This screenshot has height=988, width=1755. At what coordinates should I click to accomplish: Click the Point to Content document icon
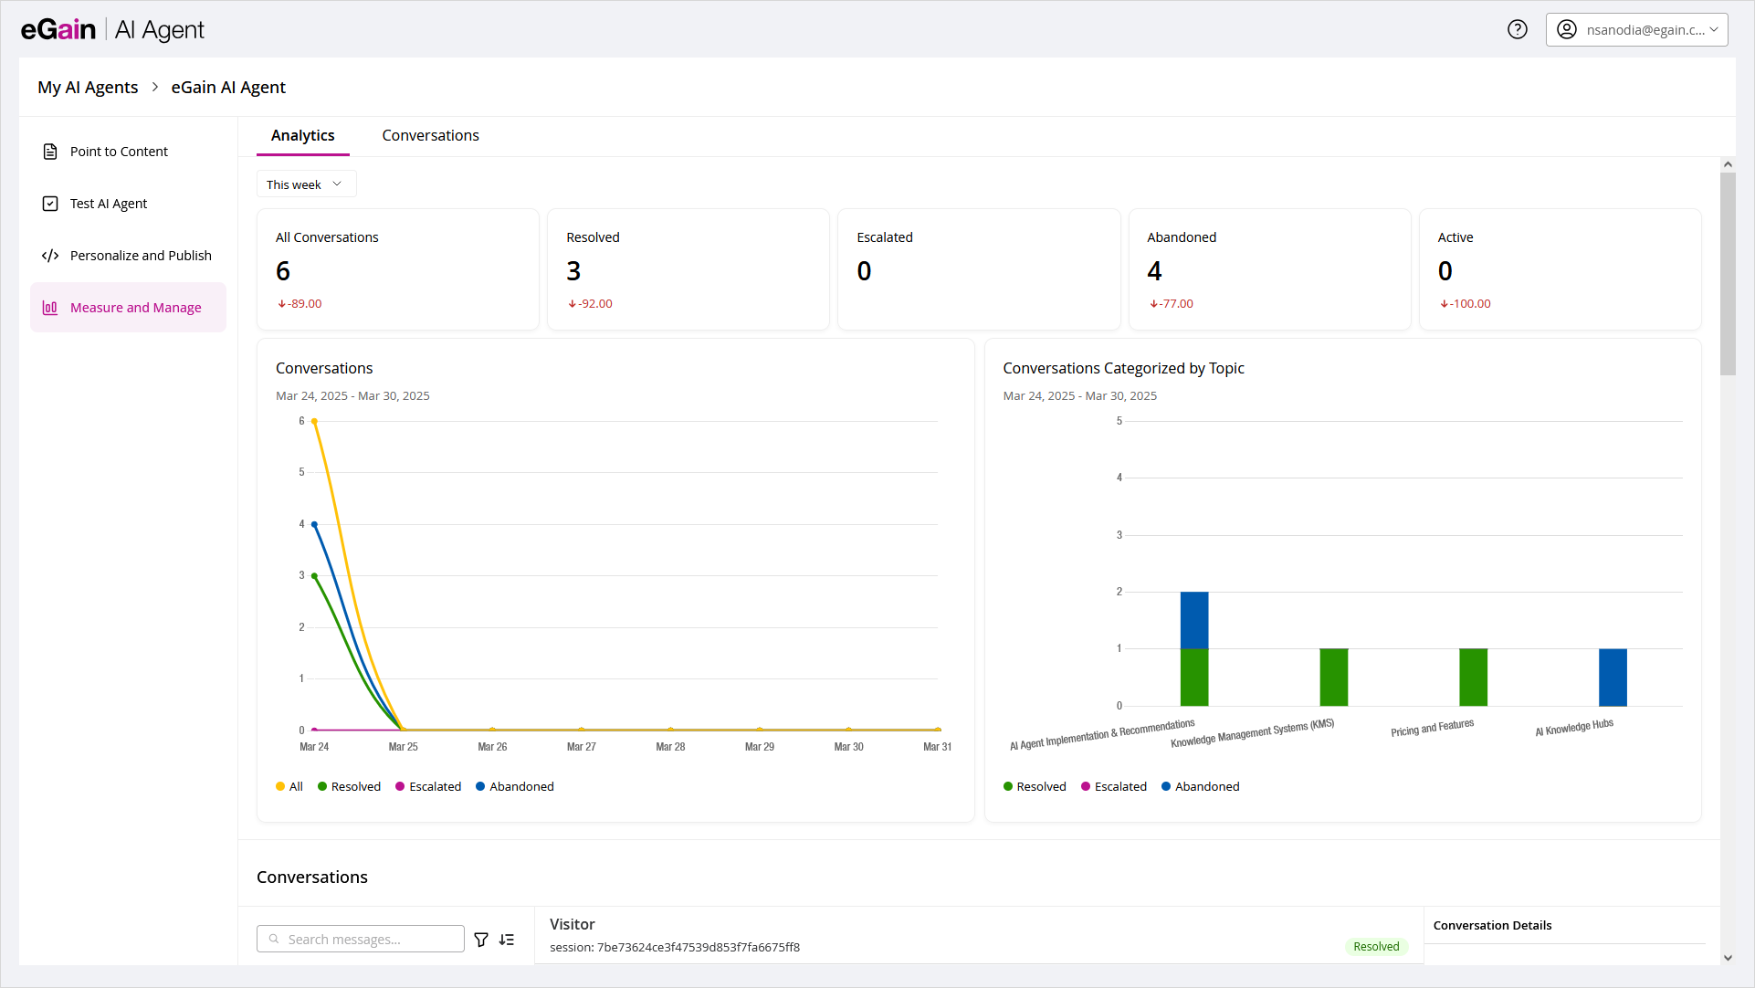pos(50,152)
